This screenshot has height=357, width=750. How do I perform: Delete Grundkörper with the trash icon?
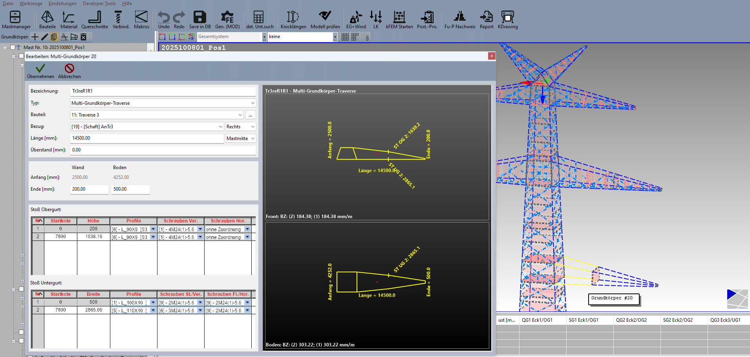tap(83, 37)
